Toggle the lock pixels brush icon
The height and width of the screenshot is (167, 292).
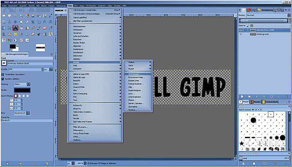(x=248, y=25)
